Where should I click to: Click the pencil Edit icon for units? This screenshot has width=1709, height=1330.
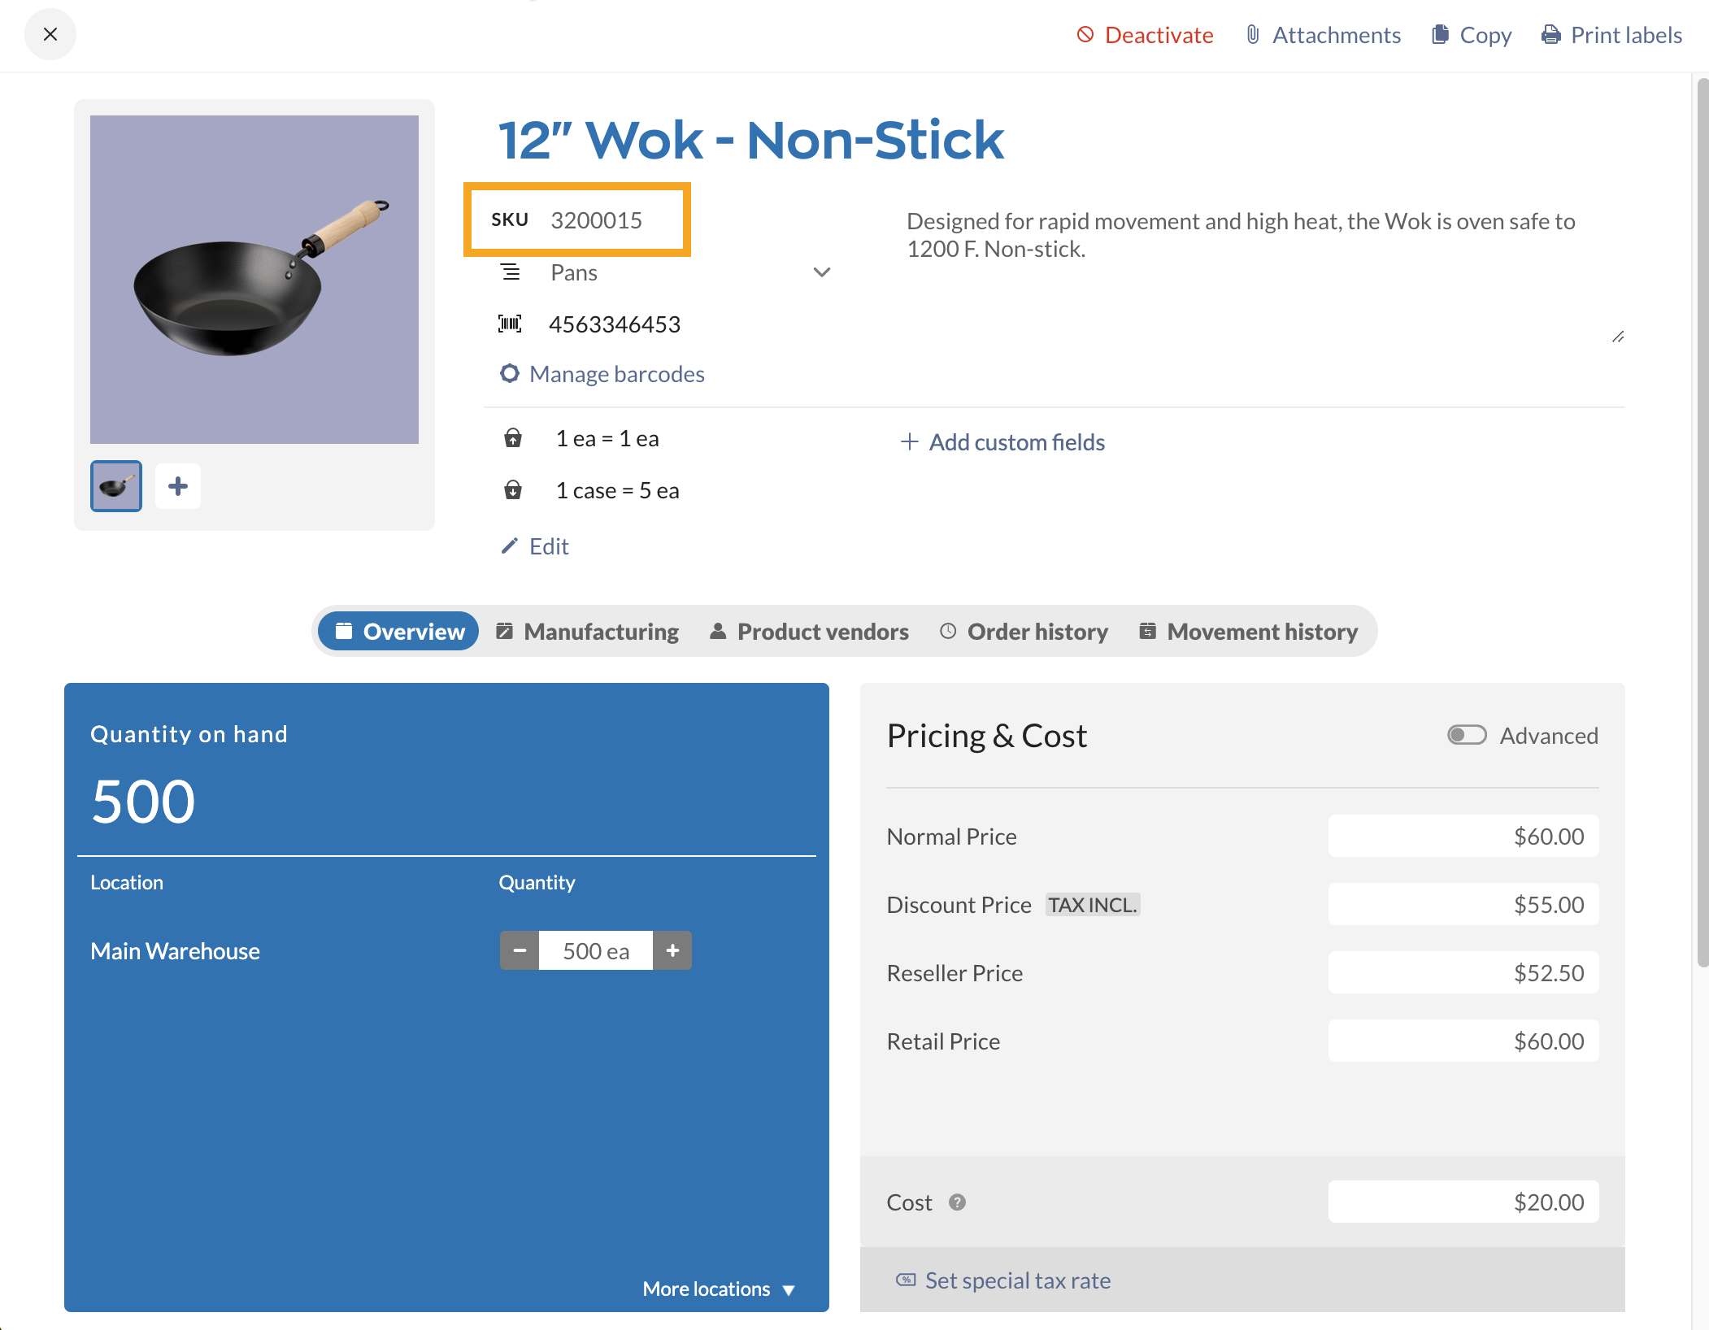click(x=510, y=546)
